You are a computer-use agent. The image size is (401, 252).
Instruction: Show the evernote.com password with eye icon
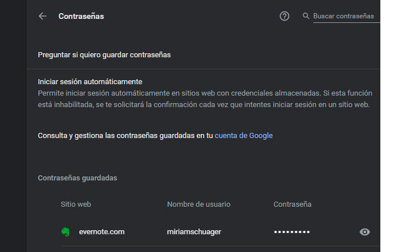[364, 232]
